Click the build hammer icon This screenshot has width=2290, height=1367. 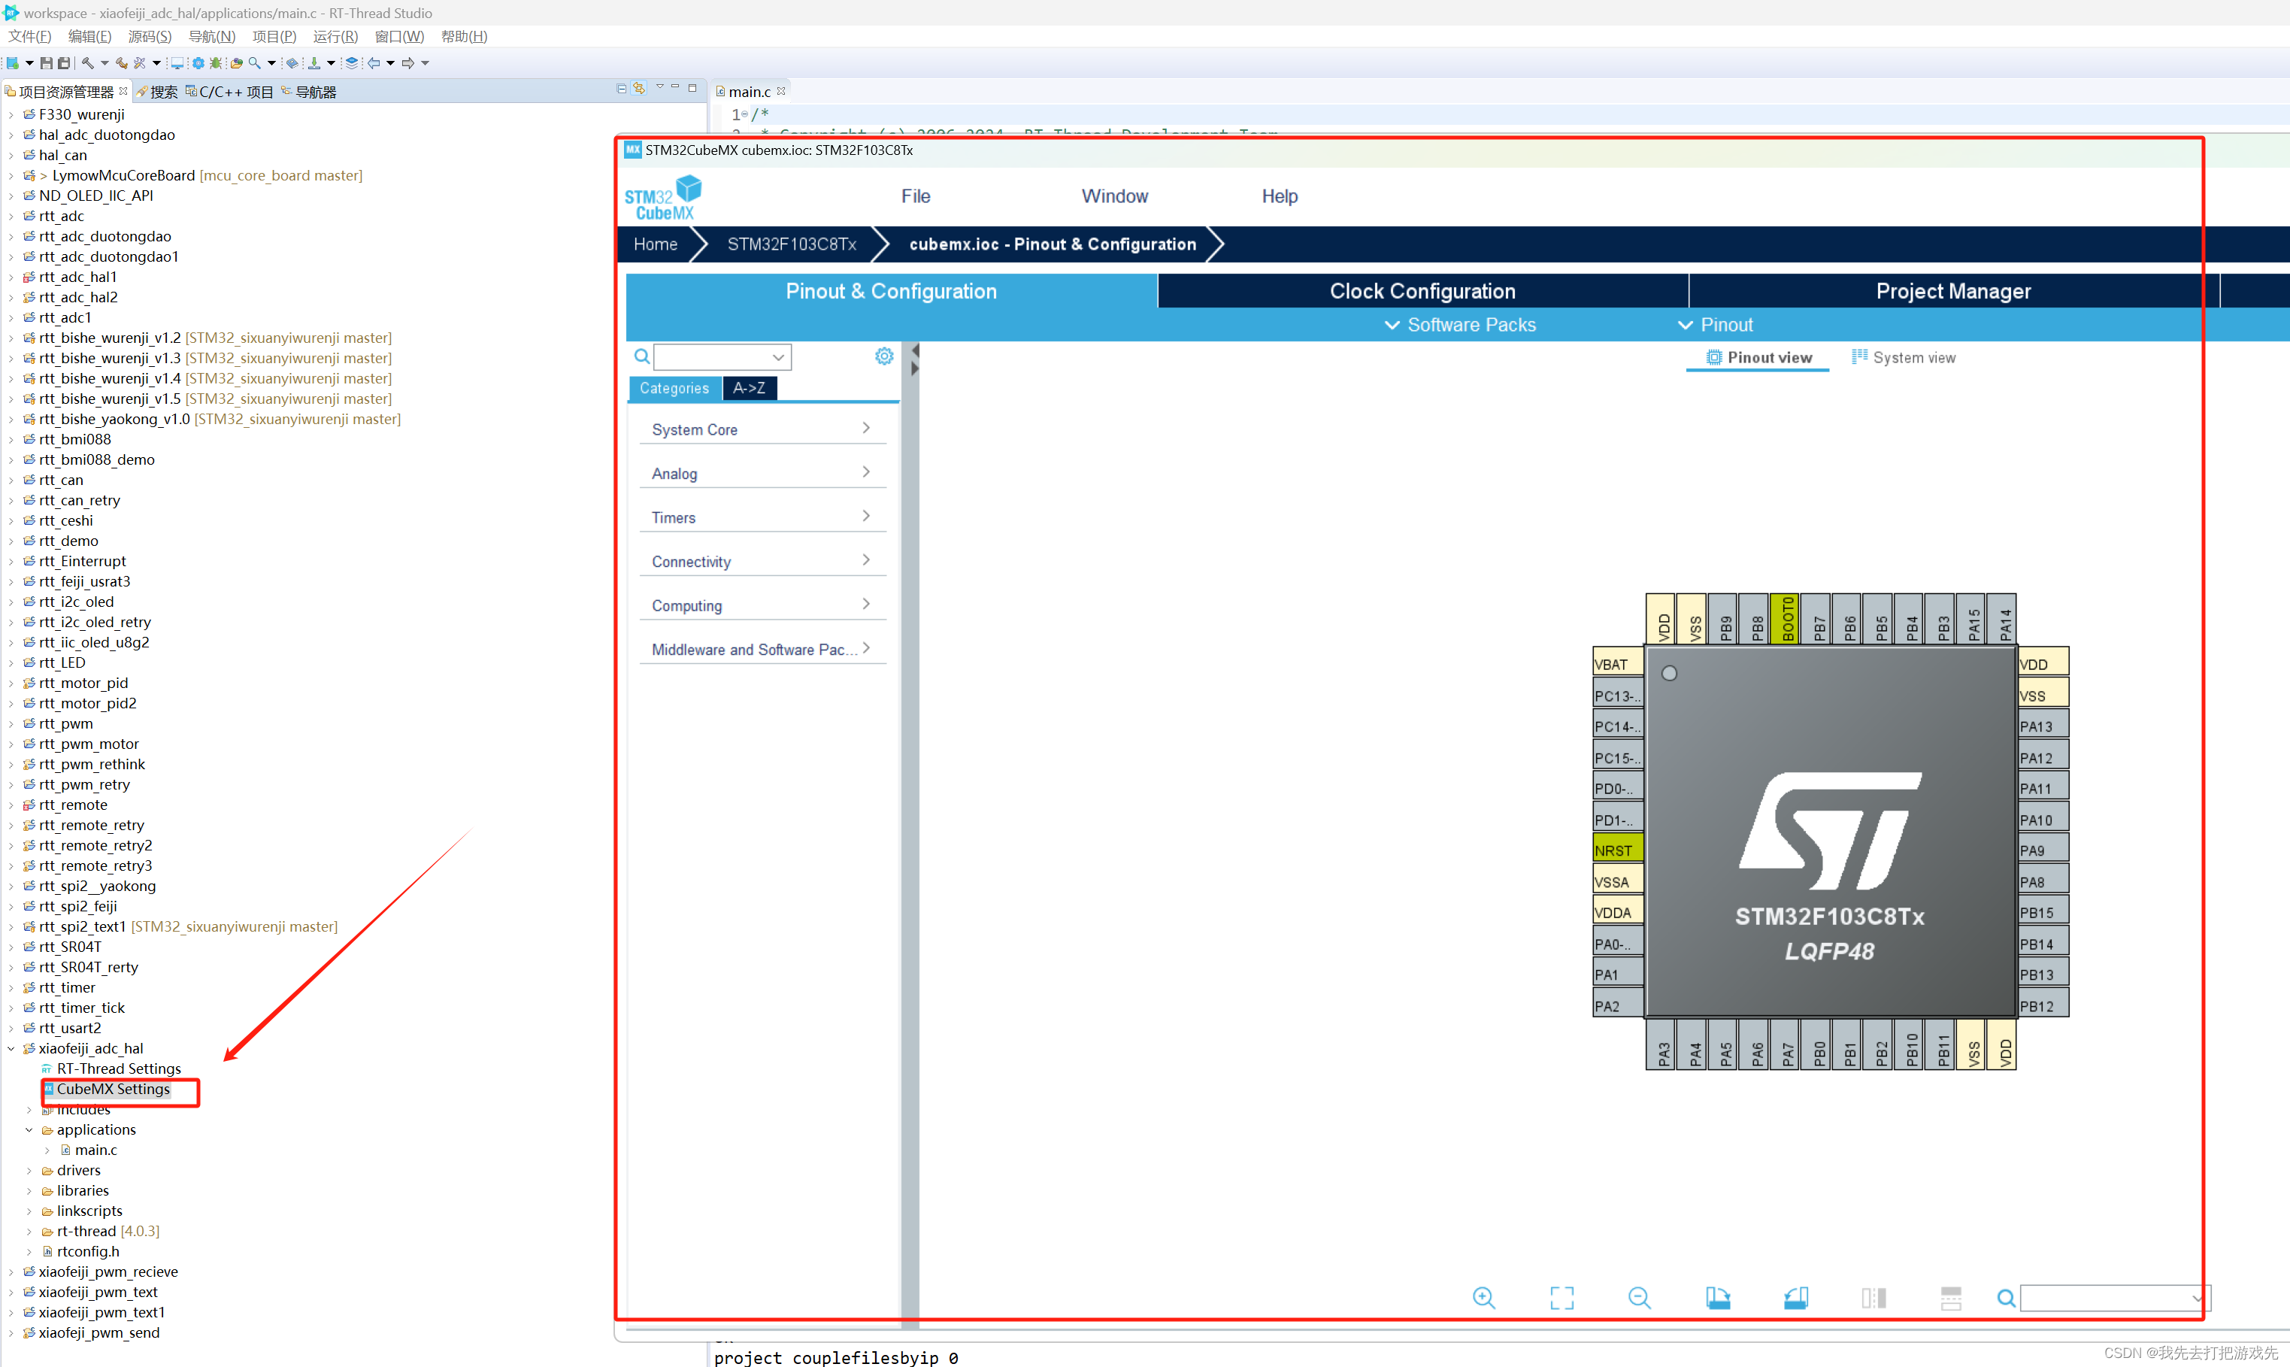point(87,62)
